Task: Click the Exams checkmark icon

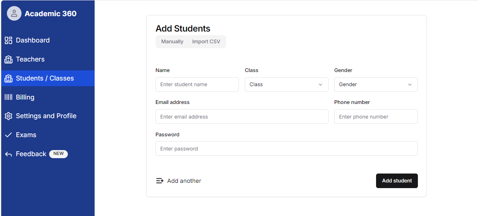Action: point(8,135)
